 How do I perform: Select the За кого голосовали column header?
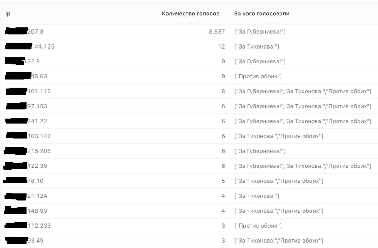pos(262,14)
